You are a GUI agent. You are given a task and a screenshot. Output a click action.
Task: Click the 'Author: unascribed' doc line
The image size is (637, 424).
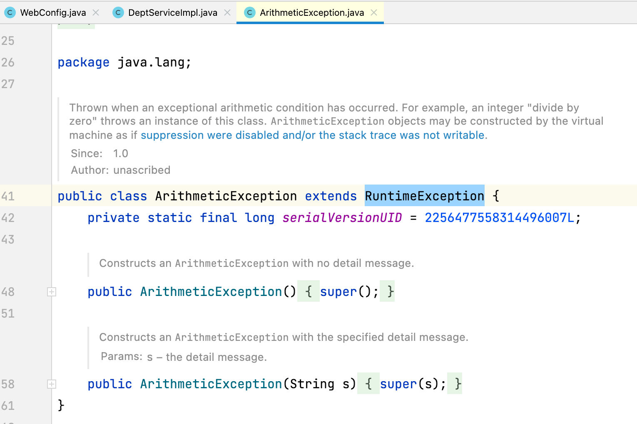121,170
